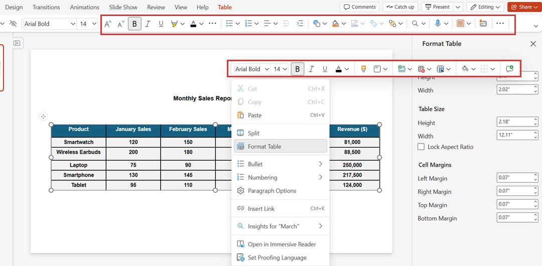Click the Table Size Width input field
Image resolution: width=542 pixels, height=266 pixels.
tap(517, 135)
